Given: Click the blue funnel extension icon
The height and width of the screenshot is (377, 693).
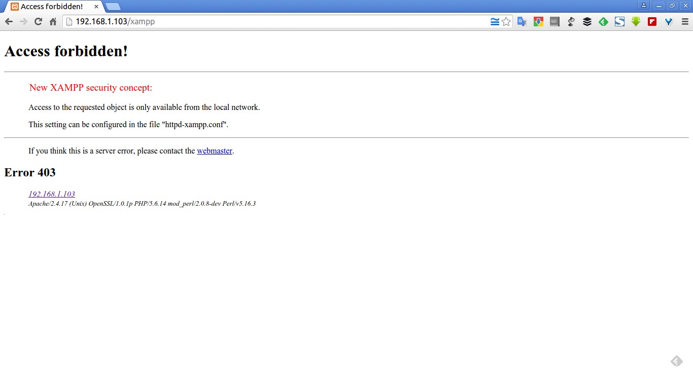Looking at the screenshot, I should click(668, 22).
